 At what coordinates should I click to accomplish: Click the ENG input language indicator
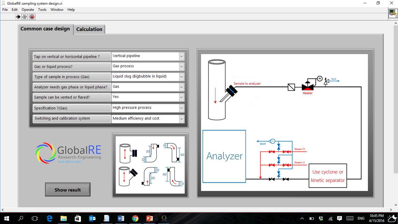coord(361,218)
